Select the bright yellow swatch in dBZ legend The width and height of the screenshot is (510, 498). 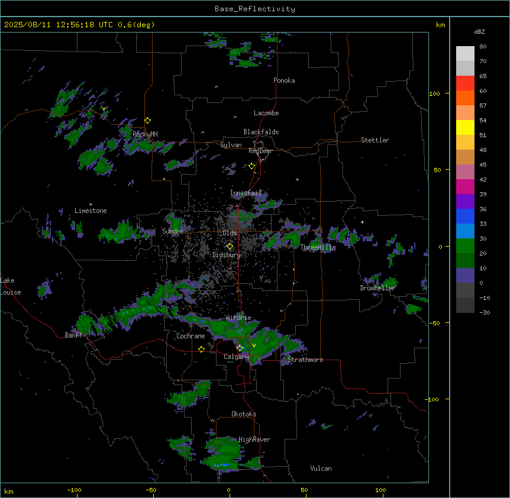(x=465, y=127)
